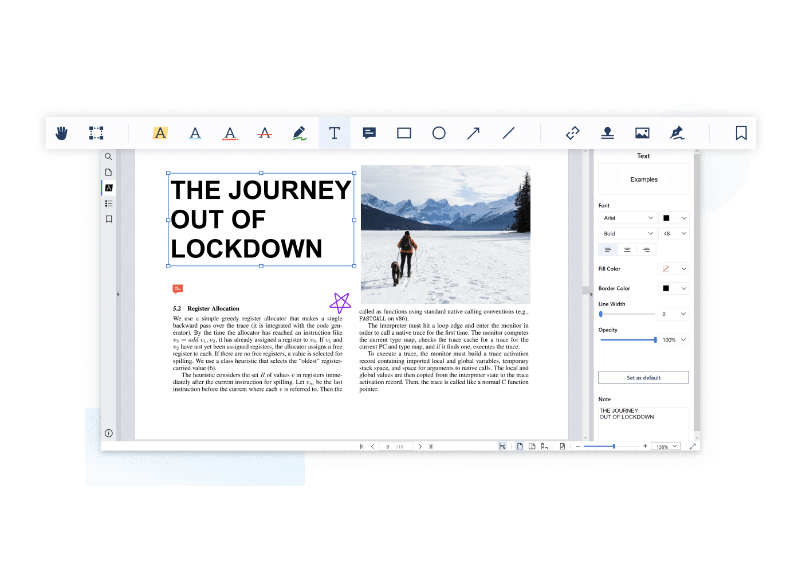802x564 pixels.
Task: Toggle right text alignment
Action: [646, 249]
